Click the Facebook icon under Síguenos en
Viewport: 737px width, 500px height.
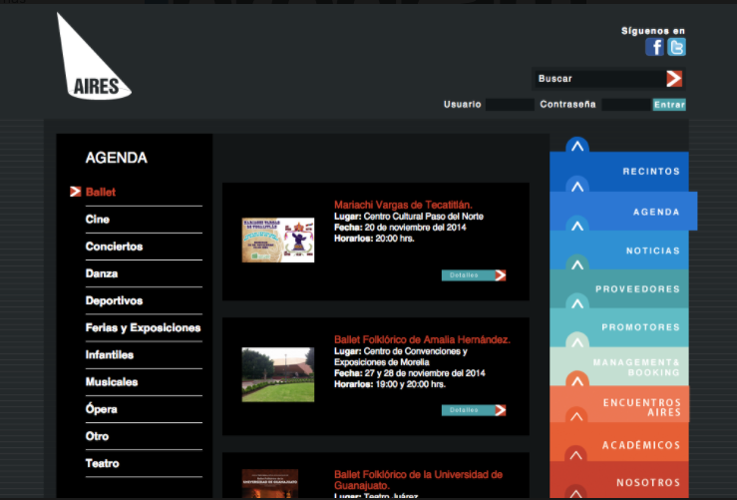coord(654,47)
